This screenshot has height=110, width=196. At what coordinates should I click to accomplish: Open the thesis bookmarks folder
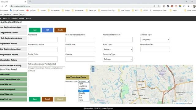point(173,10)
